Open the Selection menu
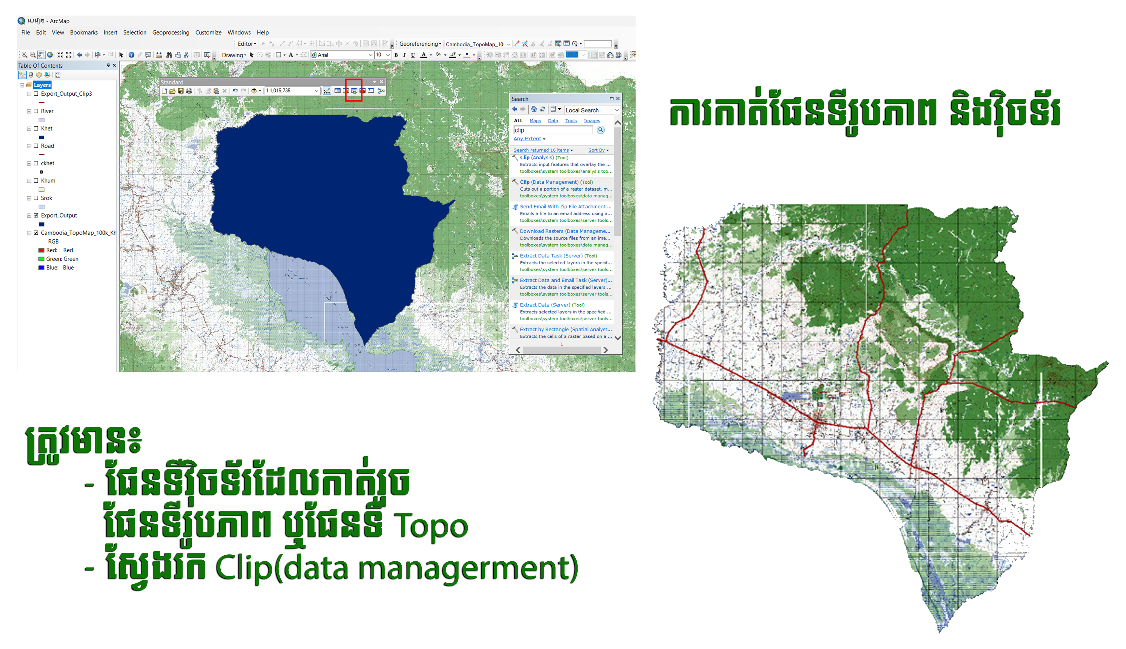This screenshot has width=1126, height=649. (x=135, y=32)
